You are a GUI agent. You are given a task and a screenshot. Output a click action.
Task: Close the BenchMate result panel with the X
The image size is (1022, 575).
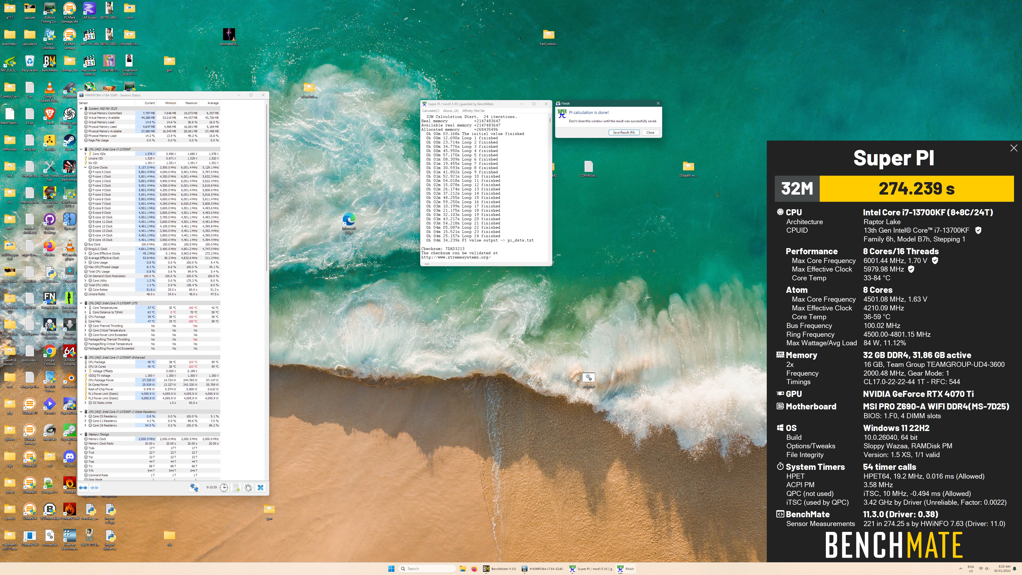pos(1014,148)
